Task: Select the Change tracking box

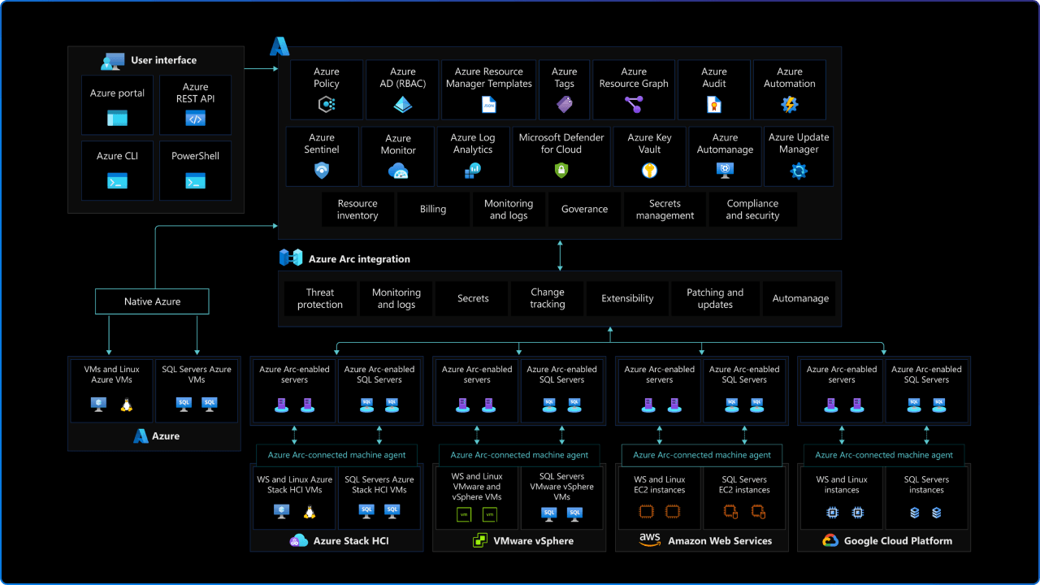Action: [548, 298]
